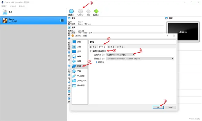Select User Interface (用户界面) in settings sidebar
The image size is (202, 121).
(x=80, y=85)
